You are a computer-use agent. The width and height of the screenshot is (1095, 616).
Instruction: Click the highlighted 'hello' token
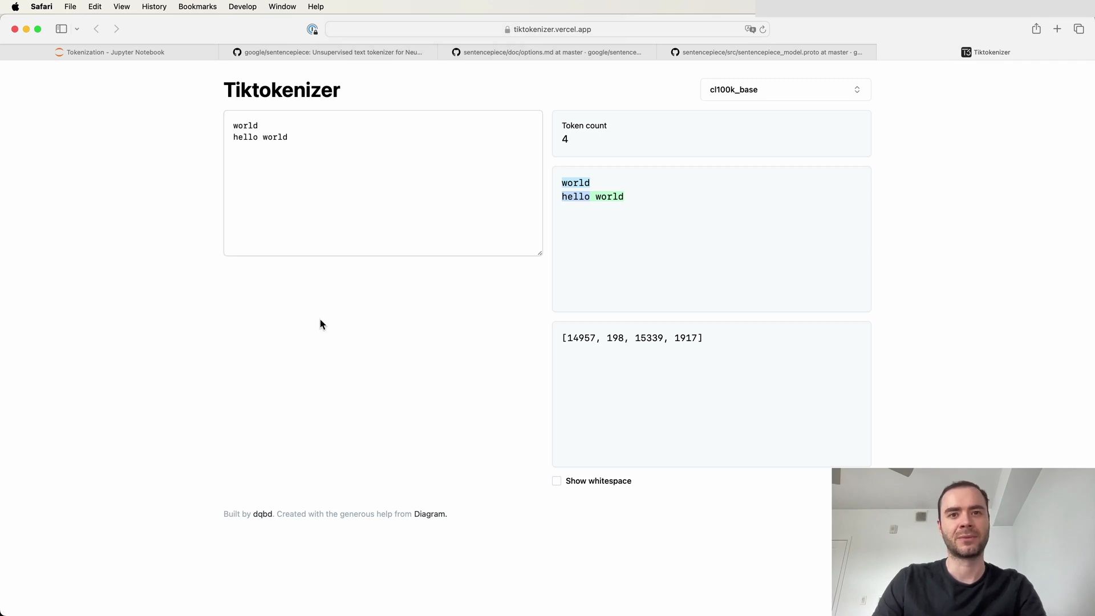575,197
